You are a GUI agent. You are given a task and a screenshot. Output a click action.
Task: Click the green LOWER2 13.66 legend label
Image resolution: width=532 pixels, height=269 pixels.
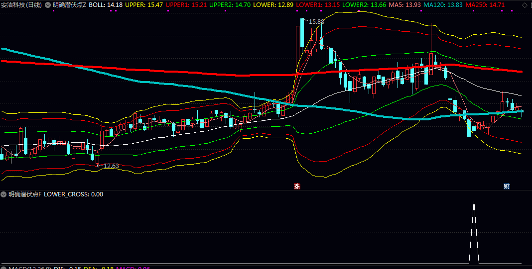364,5
